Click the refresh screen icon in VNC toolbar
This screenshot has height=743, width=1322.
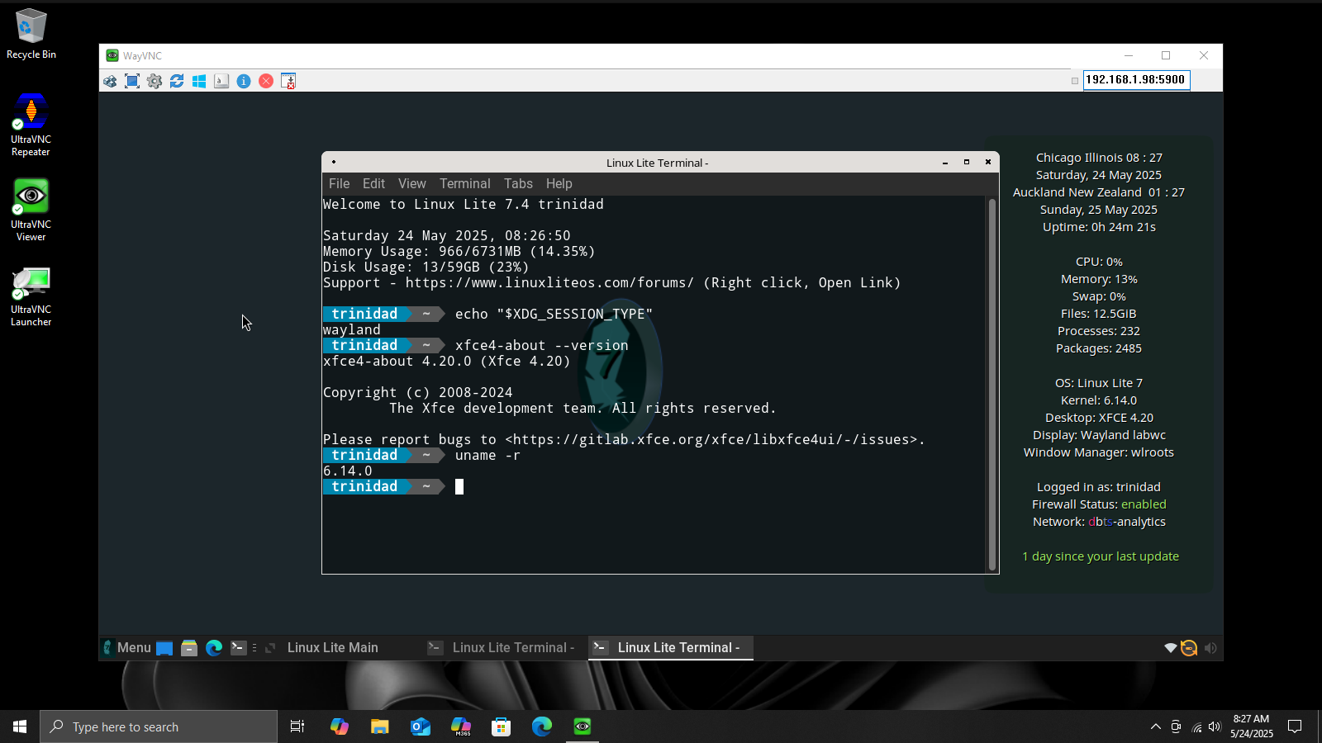177,81
